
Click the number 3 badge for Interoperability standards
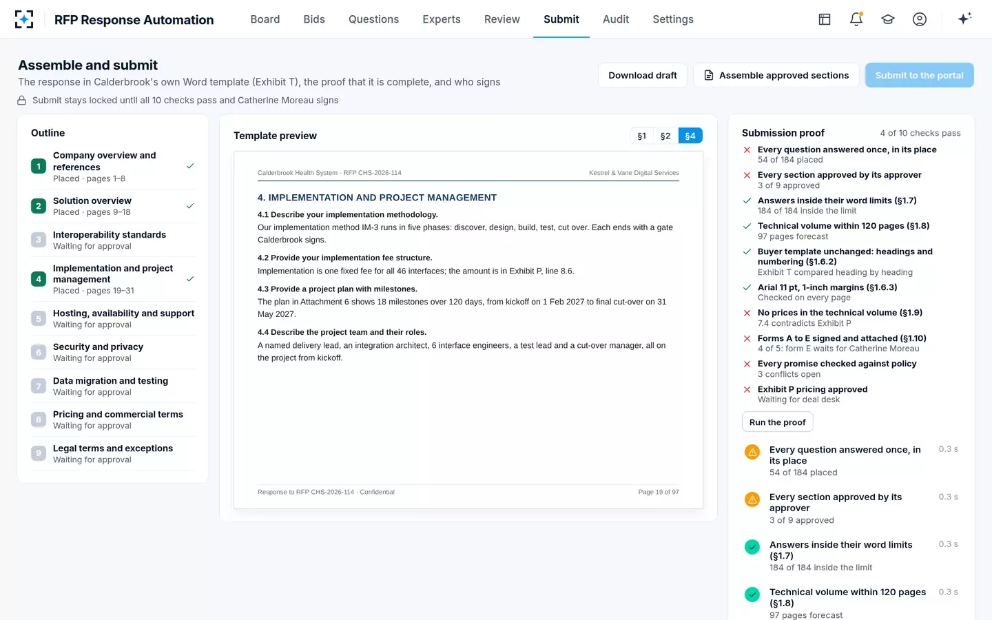click(39, 240)
